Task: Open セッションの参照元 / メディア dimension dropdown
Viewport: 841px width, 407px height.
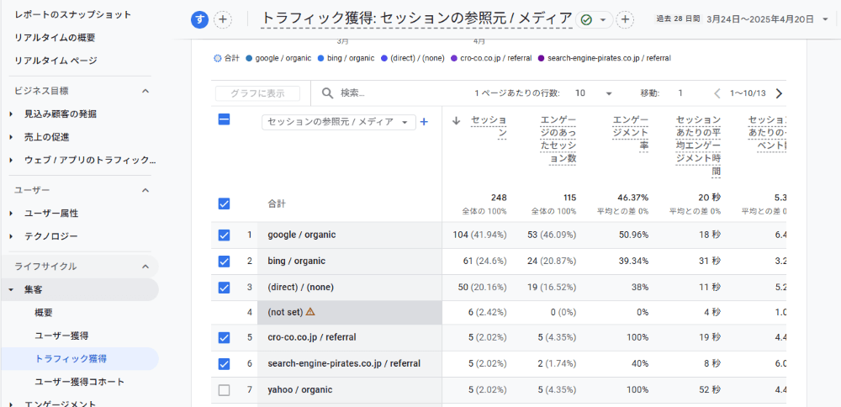Action: tap(338, 122)
